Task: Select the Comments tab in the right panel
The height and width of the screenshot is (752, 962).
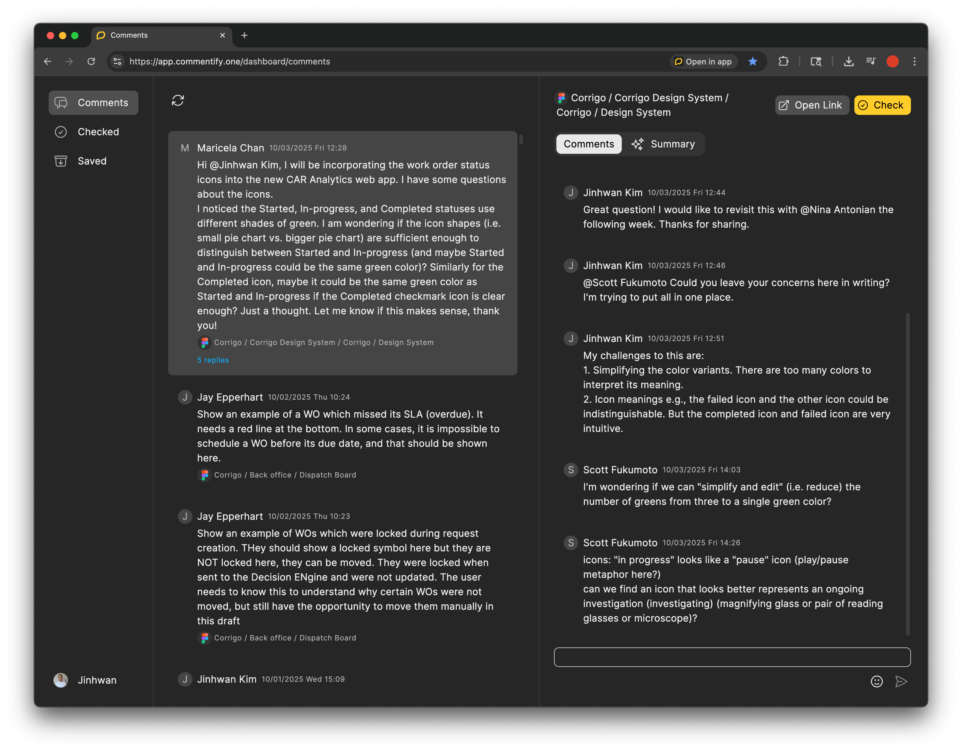Action: click(588, 144)
